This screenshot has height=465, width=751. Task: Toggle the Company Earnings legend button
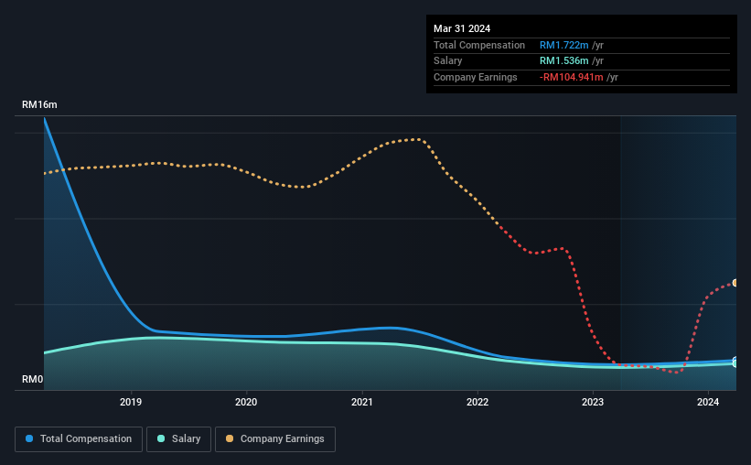tap(275, 439)
